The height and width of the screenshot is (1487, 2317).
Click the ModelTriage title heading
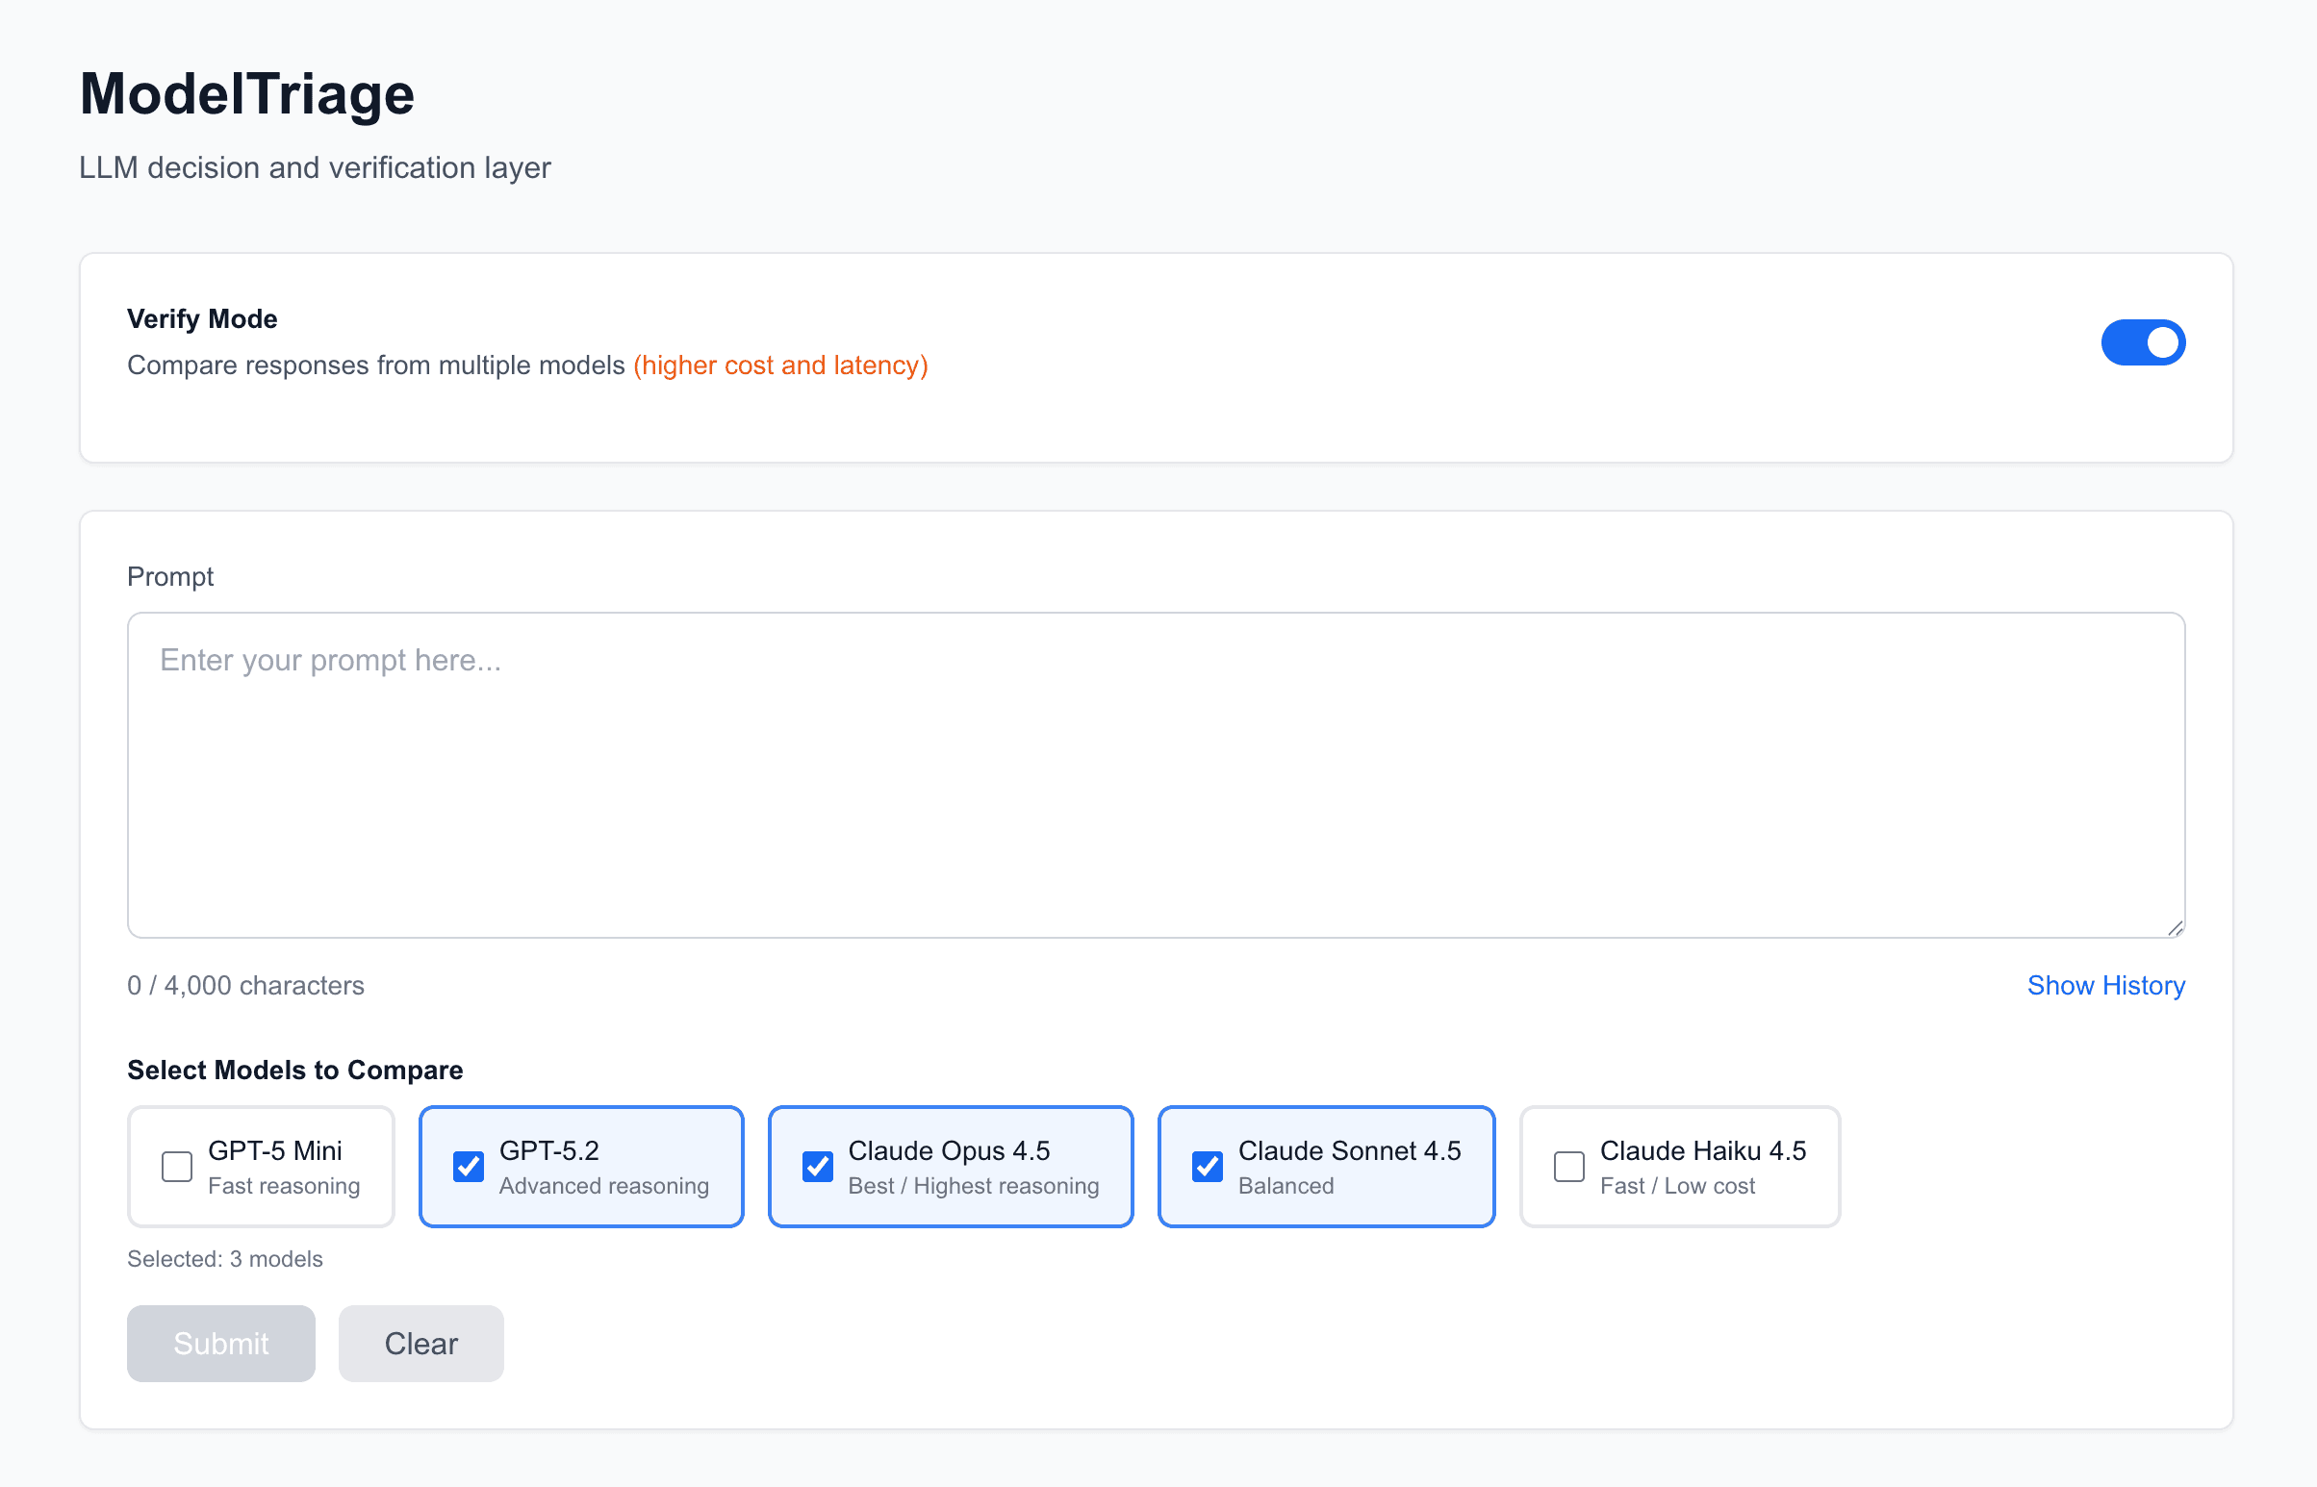pos(246,94)
